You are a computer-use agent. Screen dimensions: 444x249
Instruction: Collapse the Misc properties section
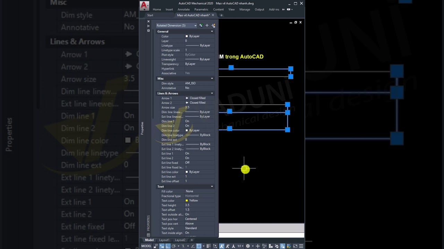212,79
